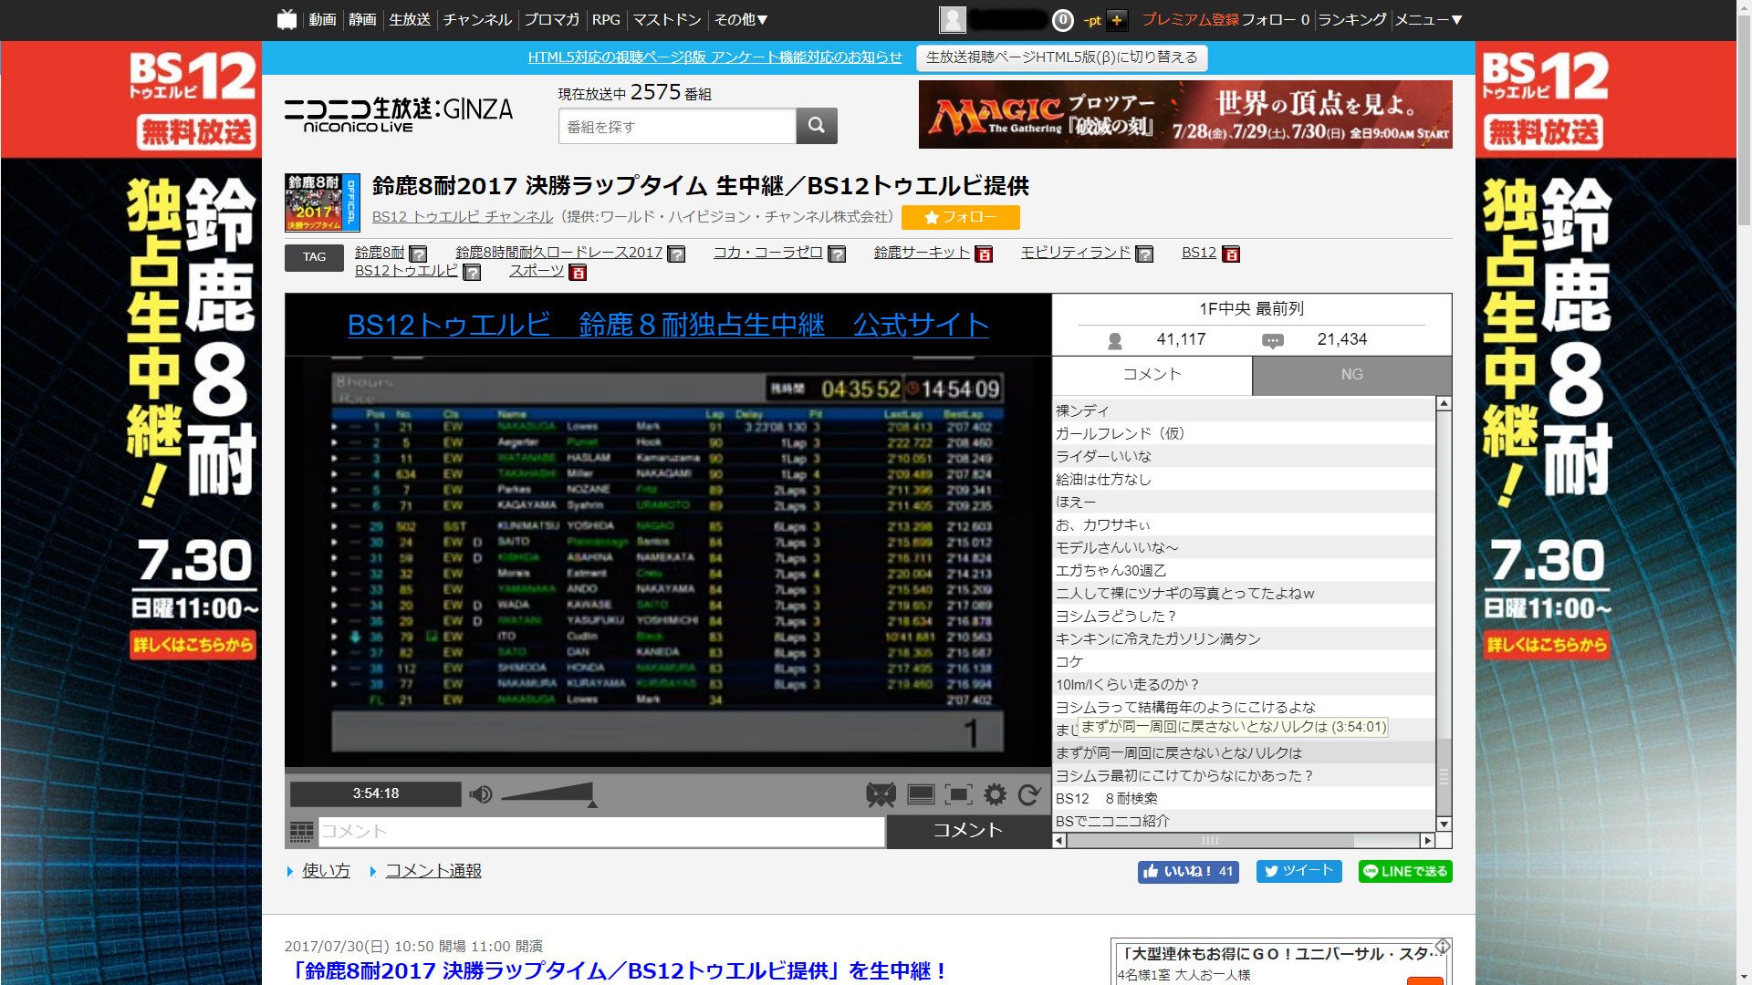The height and width of the screenshot is (985, 1752).
Task: Expand the その他 dropdown menu
Action: coord(740,19)
